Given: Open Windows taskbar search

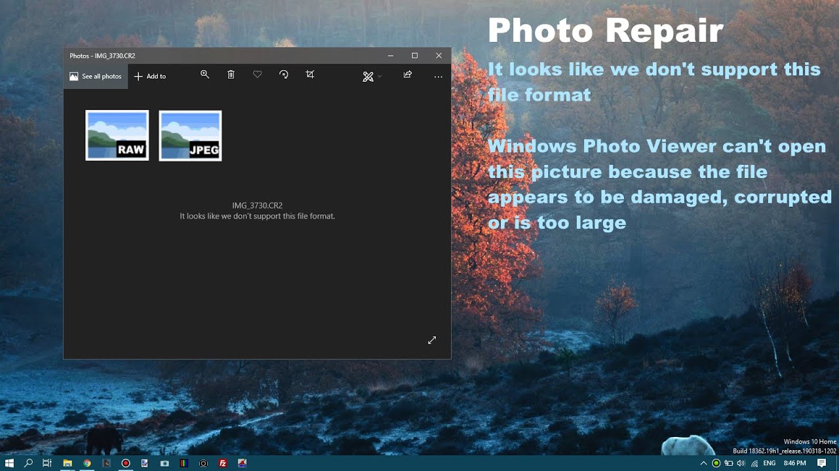Looking at the screenshot, I should (28, 463).
